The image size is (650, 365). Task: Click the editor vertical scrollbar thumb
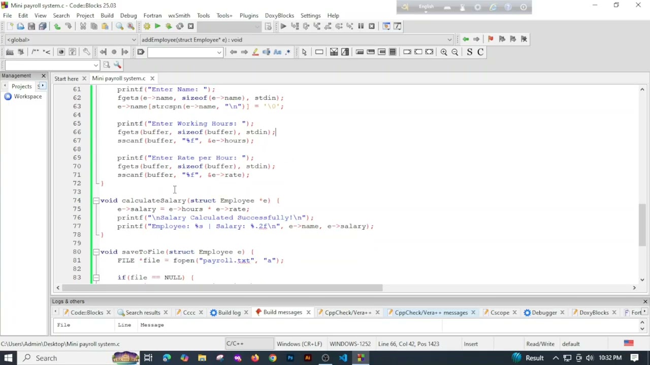pyautogui.click(x=642, y=224)
